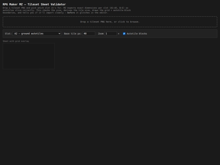Viewport: 220px width, 165px height.
Task: Click the 'Slot:' label text
Action: click(8, 33)
